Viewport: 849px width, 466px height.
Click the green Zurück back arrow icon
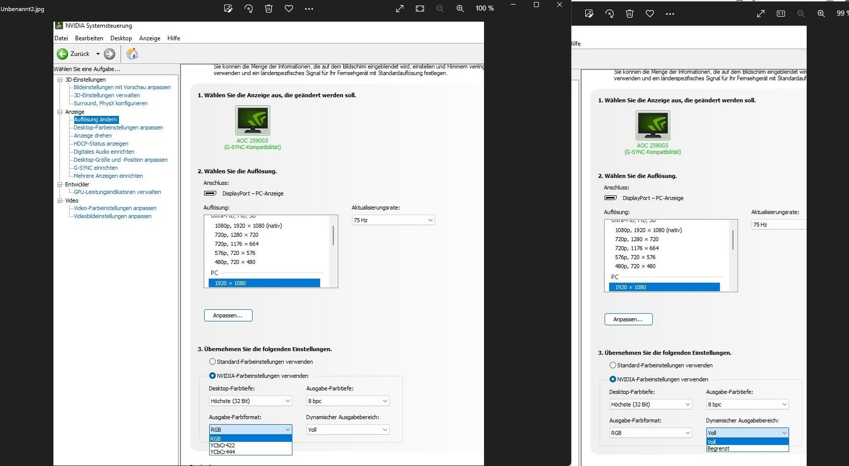click(63, 54)
